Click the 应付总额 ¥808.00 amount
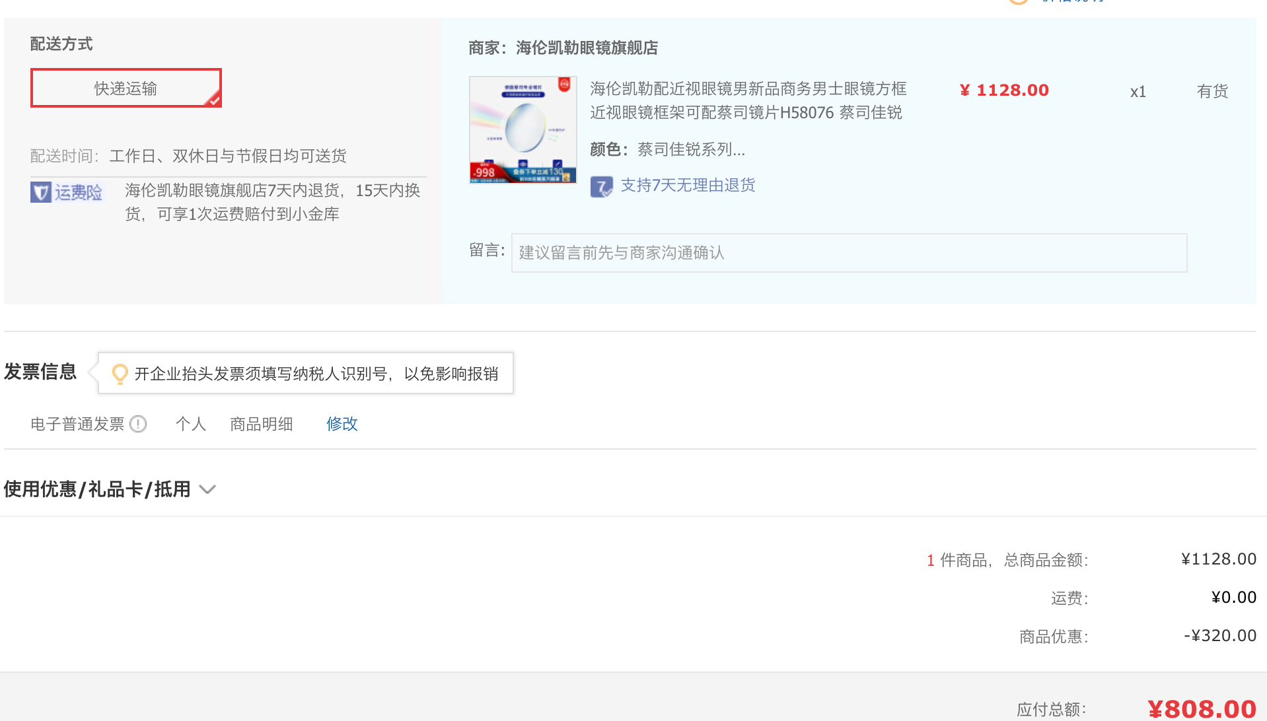This screenshot has height=721, width=1267. click(1202, 708)
